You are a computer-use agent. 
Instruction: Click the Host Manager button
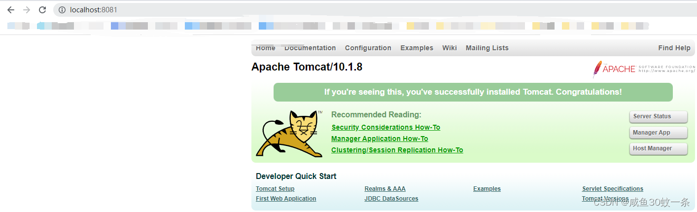pyautogui.click(x=659, y=148)
